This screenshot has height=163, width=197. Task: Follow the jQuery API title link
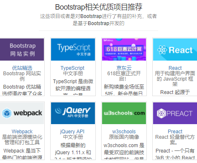click(72, 132)
